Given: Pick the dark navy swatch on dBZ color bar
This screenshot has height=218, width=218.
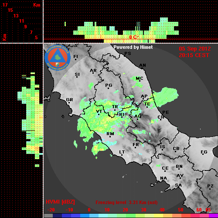Looking at the screenshot, I should point(57,216).
